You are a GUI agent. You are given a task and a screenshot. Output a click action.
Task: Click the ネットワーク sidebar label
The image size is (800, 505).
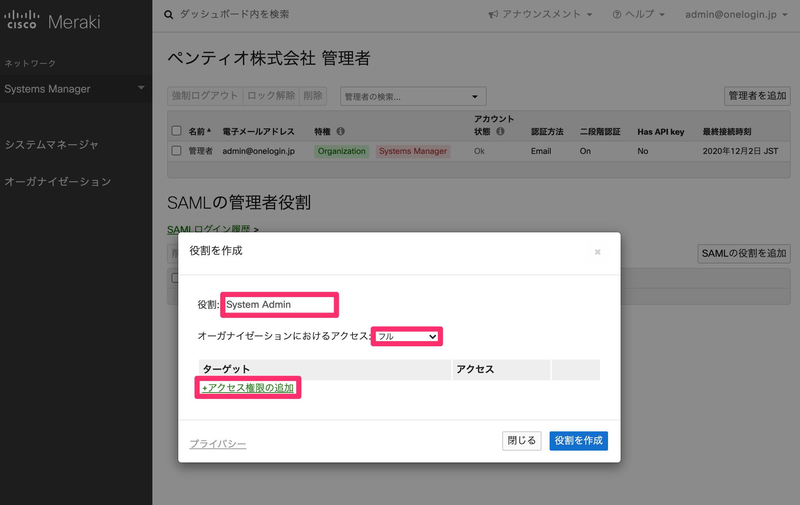click(x=30, y=63)
